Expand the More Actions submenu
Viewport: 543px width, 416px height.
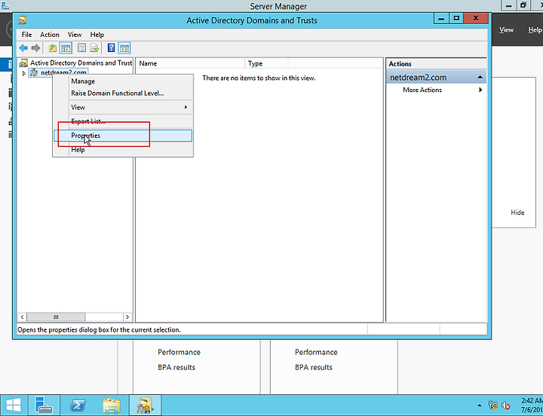[480, 90]
